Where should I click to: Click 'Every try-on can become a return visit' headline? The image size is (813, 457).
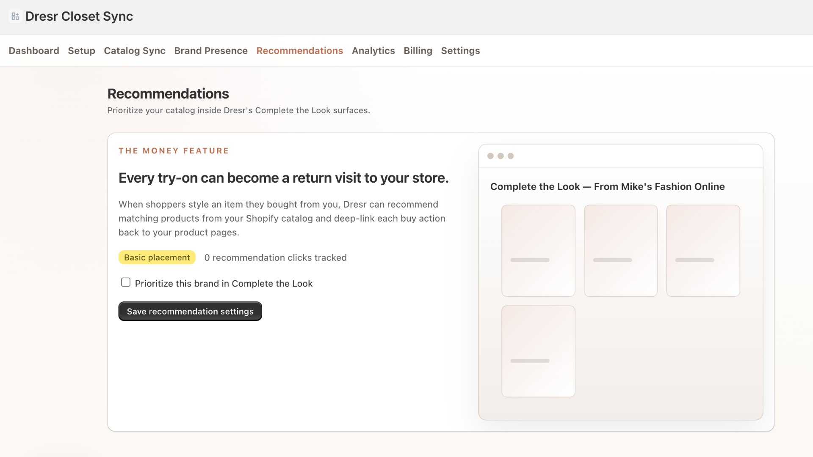[x=284, y=178]
